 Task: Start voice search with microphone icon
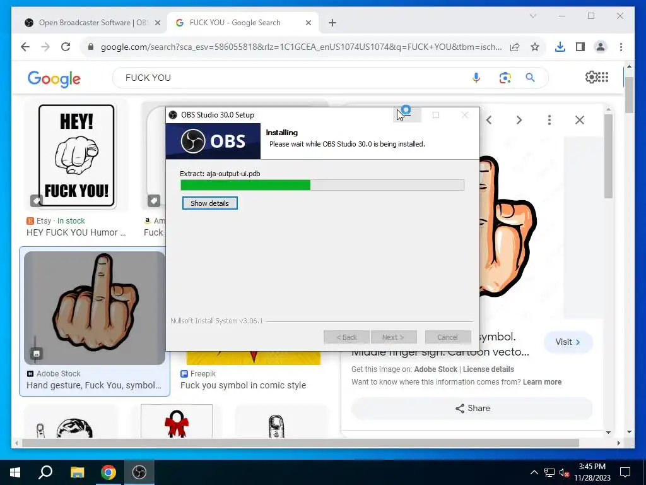476,78
